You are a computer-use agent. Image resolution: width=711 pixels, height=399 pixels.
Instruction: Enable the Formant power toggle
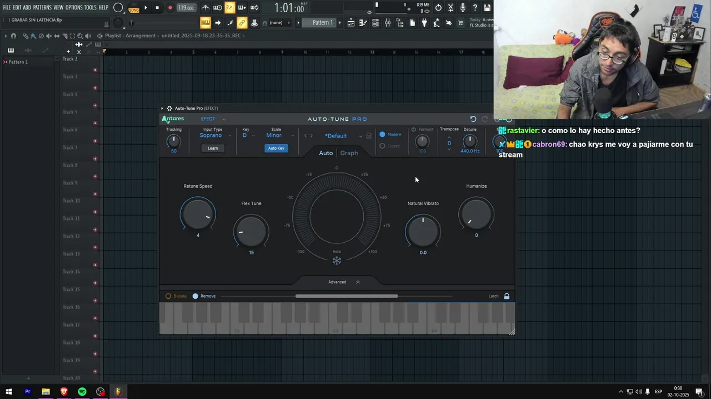tap(413, 130)
